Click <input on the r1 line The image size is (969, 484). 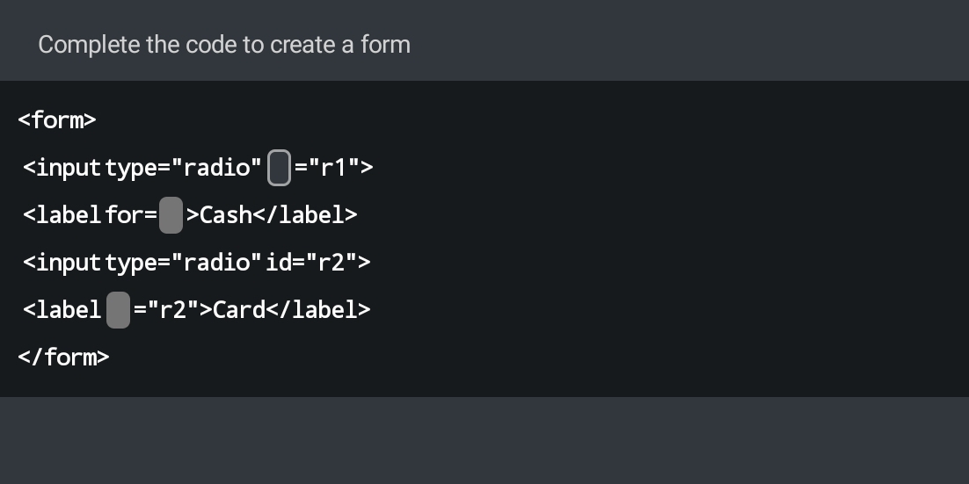(x=62, y=168)
